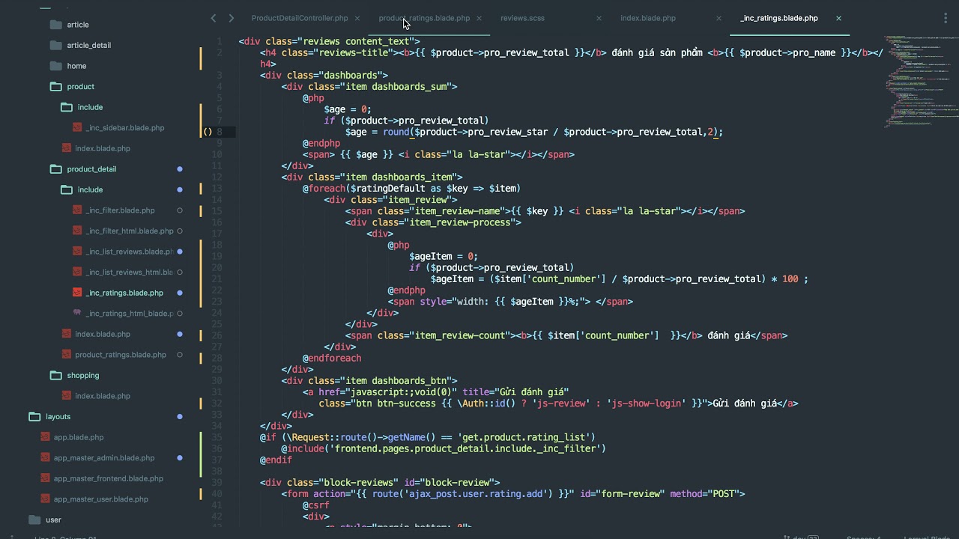Click the _inc_filter.blade.php file icon
The image size is (959, 539).
(77, 210)
